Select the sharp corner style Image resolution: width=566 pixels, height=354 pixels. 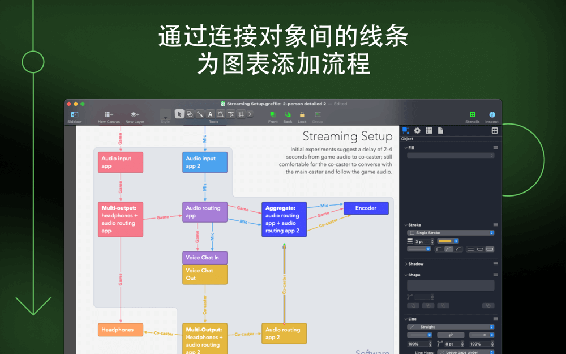(x=439, y=249)
